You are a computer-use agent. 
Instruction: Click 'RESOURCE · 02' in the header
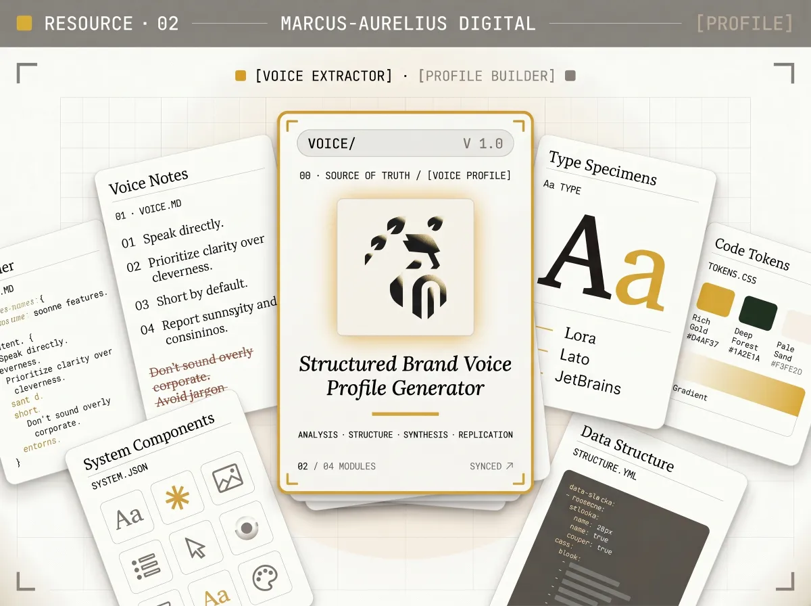112,24
